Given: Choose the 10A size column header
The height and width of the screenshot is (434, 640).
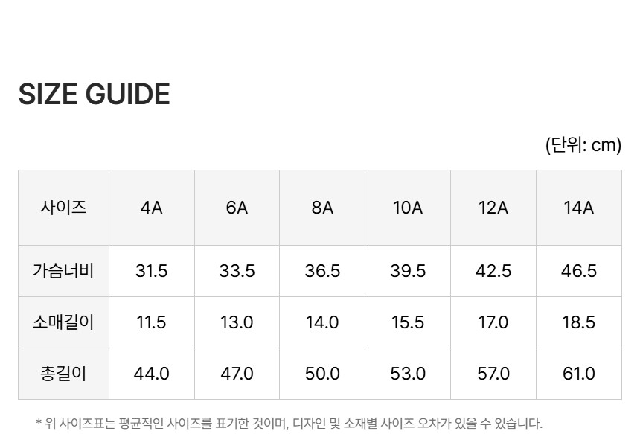Looking at the screenshot, I should [408, 208].
